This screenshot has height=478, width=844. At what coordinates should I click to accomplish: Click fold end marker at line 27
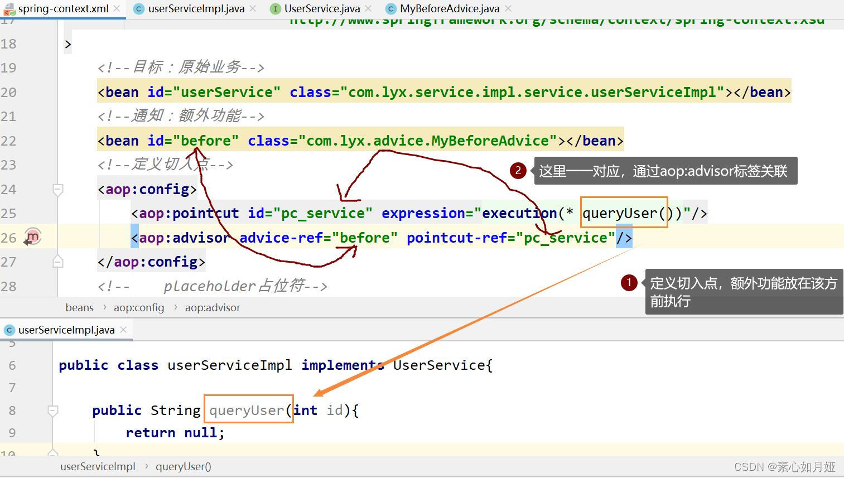57,262
